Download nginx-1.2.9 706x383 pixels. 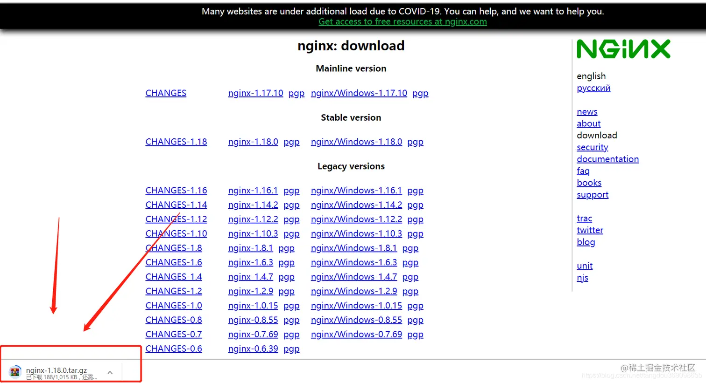(x=250, y=292)
